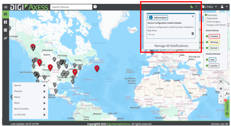The width and height of the screenshot is (231, 126).
Task: Click the Search Devices field
Action: [71, 7]
